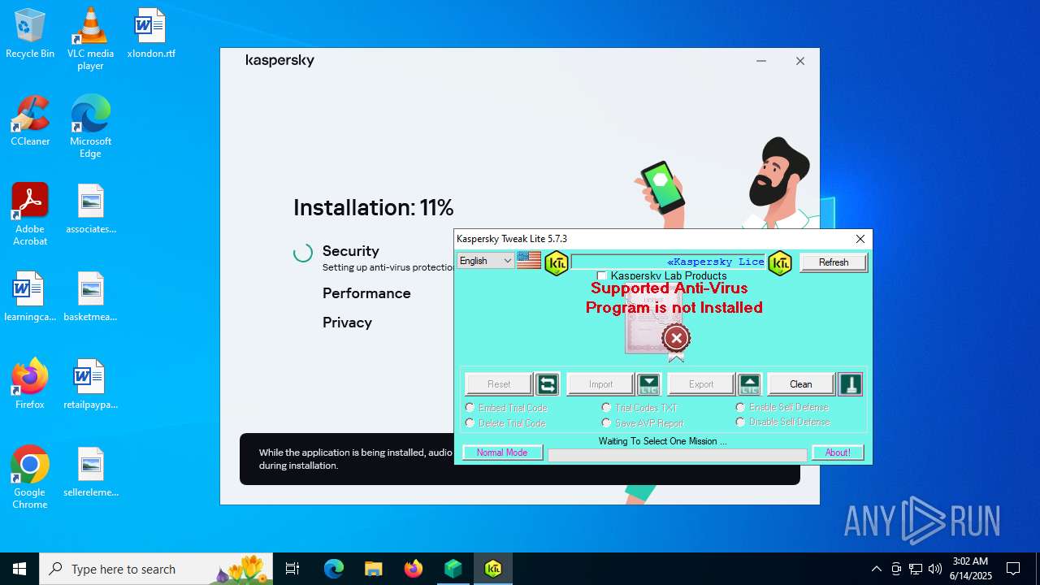Image resolution: width=1040 pixels, height=585 pixels.
Task: Click the Normal Mode button
Action: [502, 453]
